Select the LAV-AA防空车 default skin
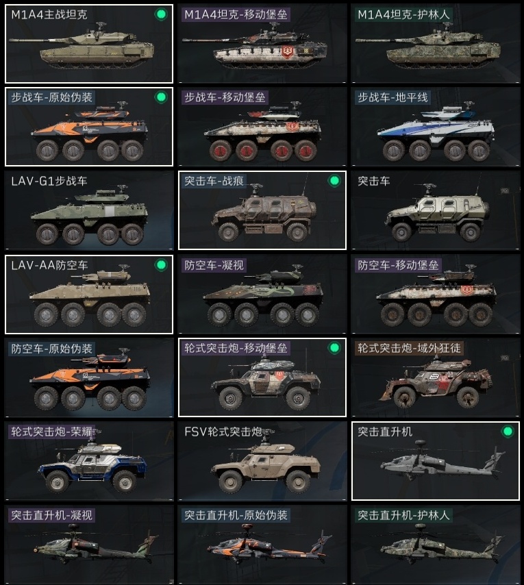This screenshot has height=585, width=524. point(89,295)
